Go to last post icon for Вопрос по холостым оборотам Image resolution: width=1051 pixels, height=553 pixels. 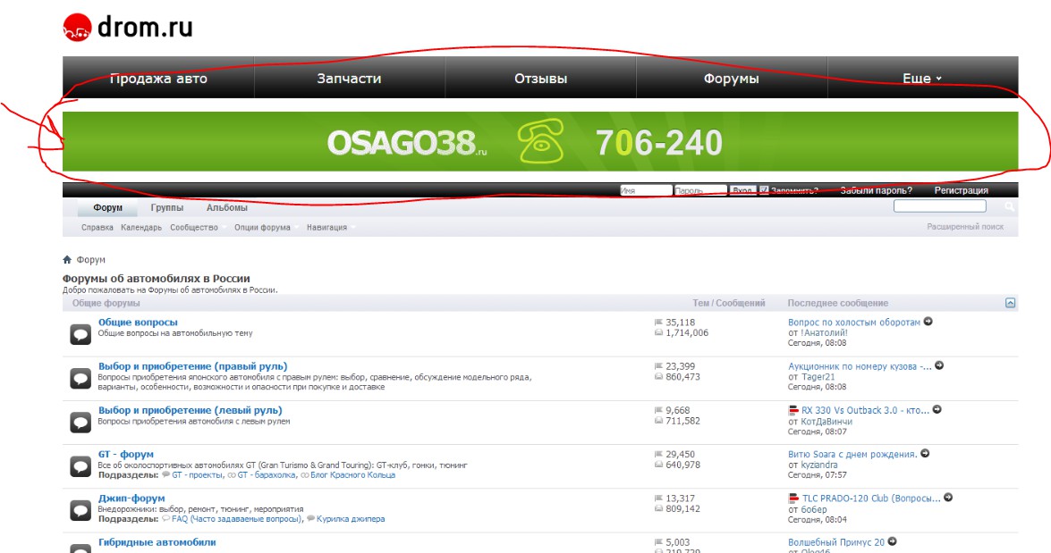(928, 322)
